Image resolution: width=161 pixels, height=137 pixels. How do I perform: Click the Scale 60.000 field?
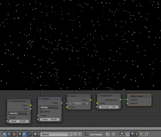[x=19, y=121]
